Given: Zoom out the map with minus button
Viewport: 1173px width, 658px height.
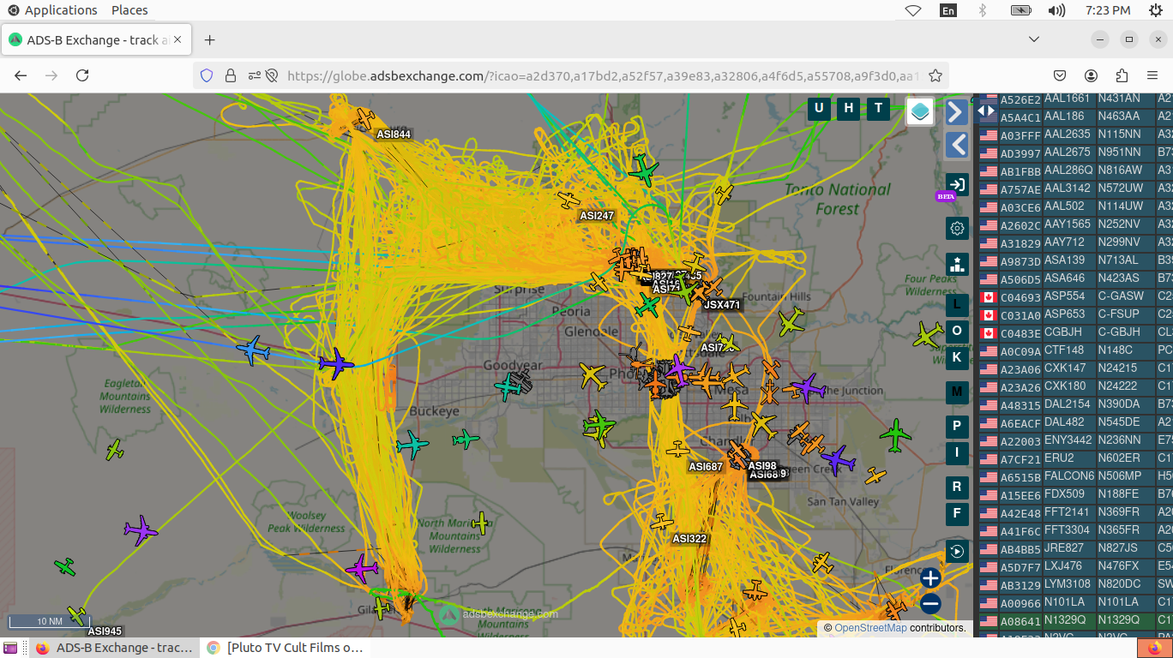Looking at the screenshot, I should (930, 604).
